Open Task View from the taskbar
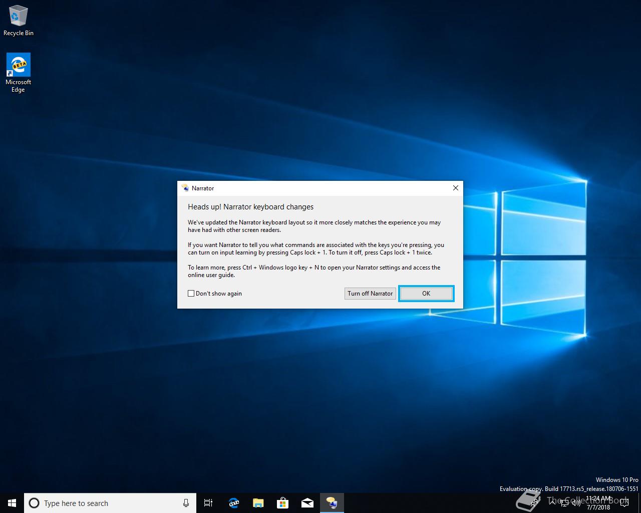The width and height of the screenshot is (641, 513). 208,503
